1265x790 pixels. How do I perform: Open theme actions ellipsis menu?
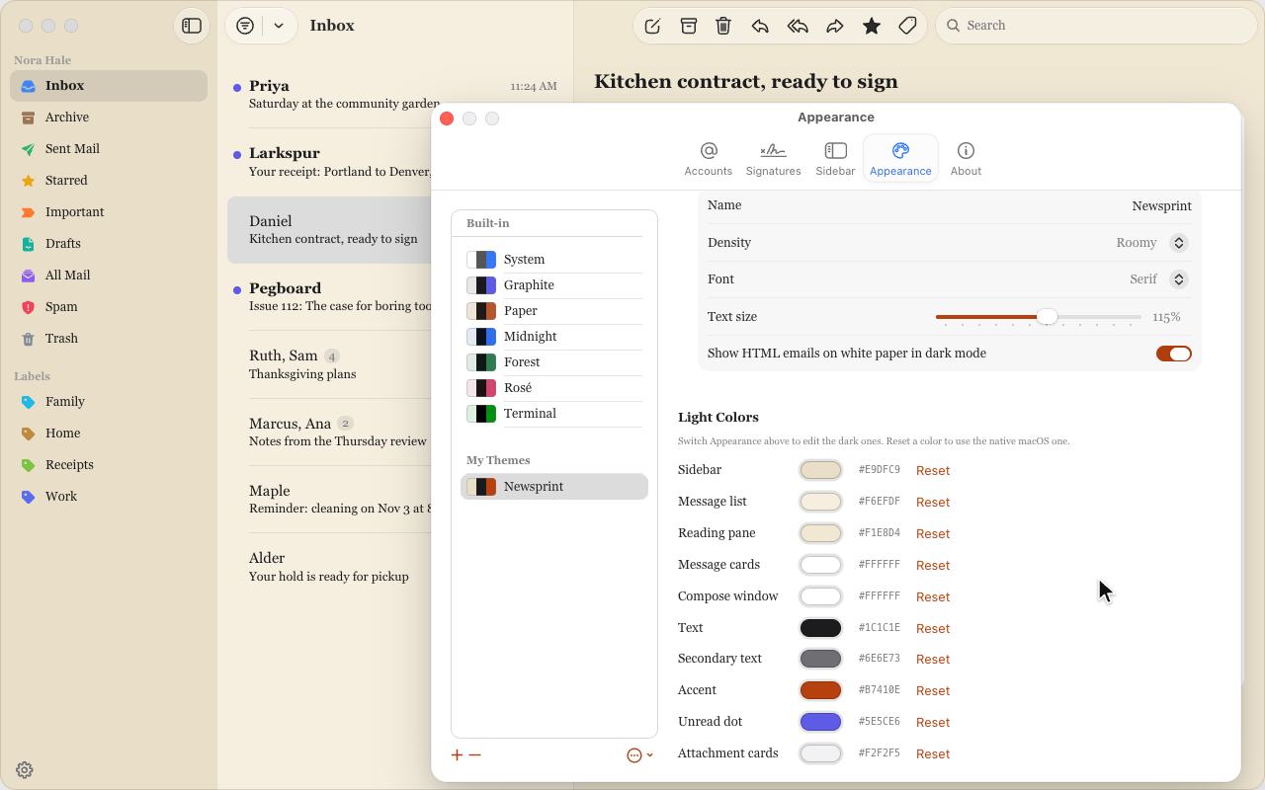click(x=639, y=754)
